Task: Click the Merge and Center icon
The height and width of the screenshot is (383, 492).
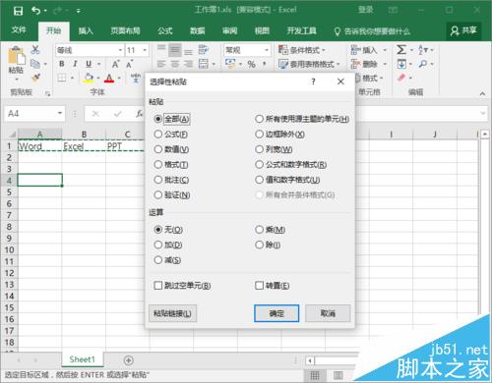Action: [x=204, y=64]
